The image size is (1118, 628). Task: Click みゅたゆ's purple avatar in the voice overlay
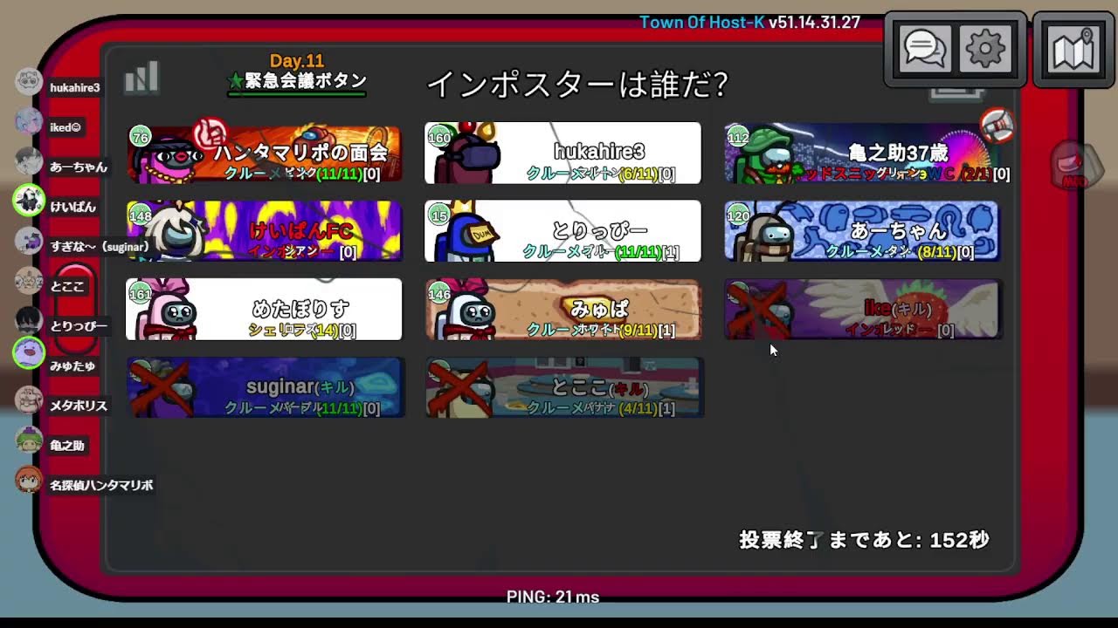[29, 352]
